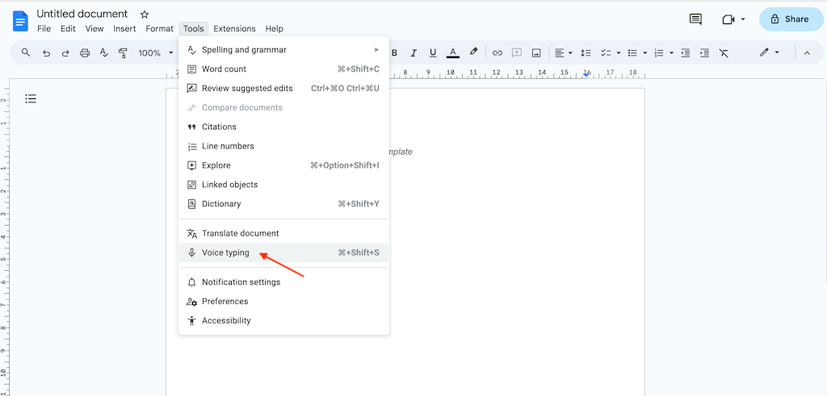Open Notification settings
The width and height of the screenshot is (827, 396).
(x=283, y=282)
